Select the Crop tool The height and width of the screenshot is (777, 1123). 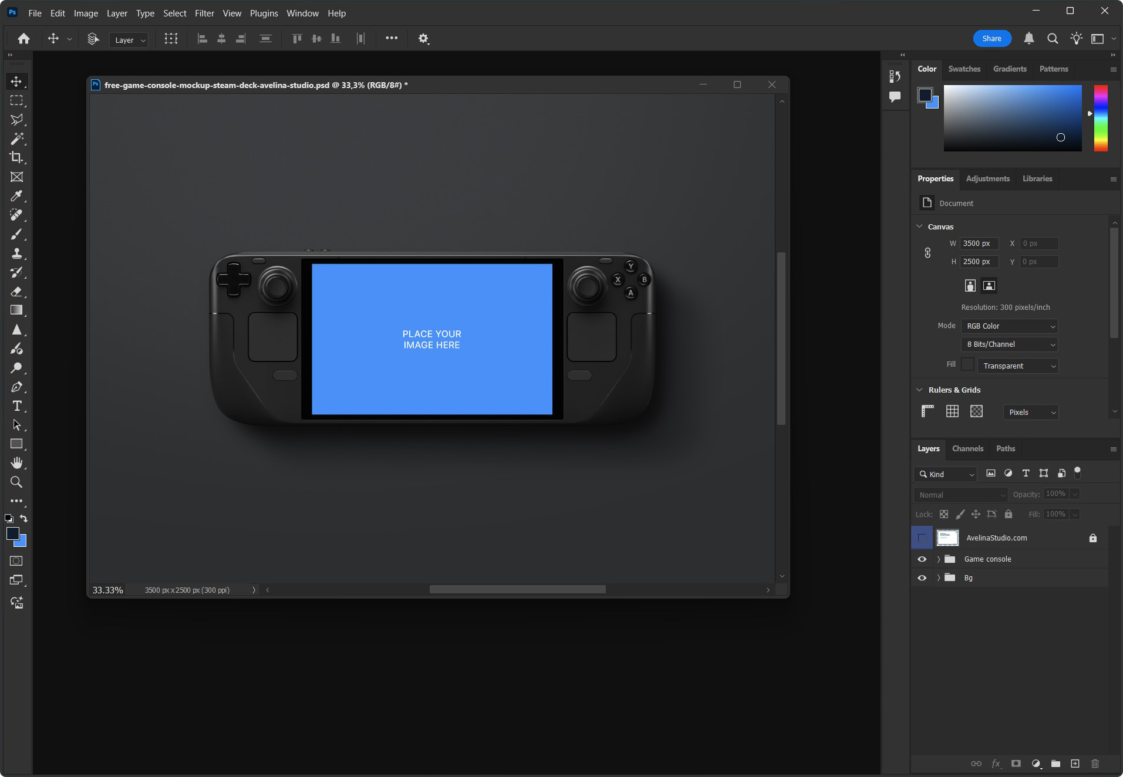[x=16, y=157]
